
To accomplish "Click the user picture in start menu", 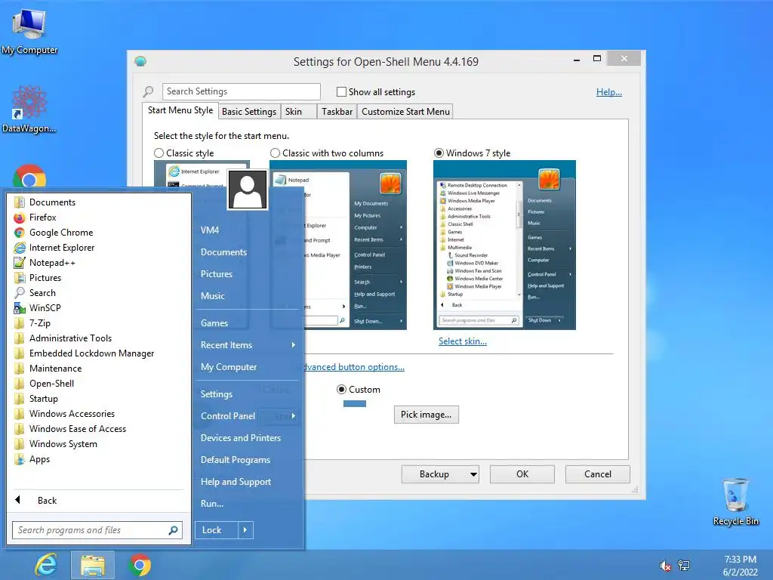I will [x=248, y=190].
